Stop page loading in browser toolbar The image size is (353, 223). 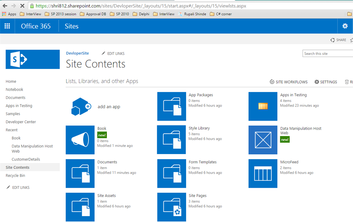point(22,6)
